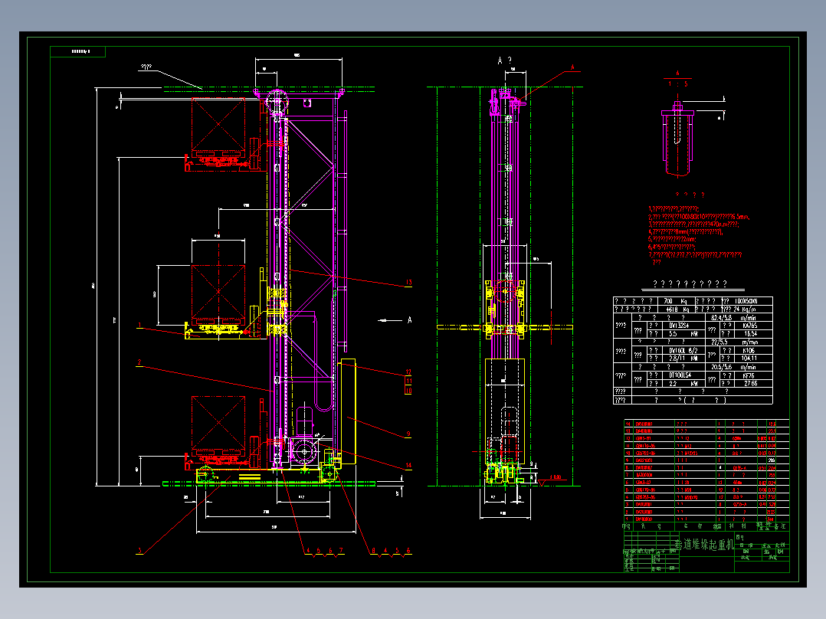
Task: Click the 'A ?' view title
Action: point(504,61)
